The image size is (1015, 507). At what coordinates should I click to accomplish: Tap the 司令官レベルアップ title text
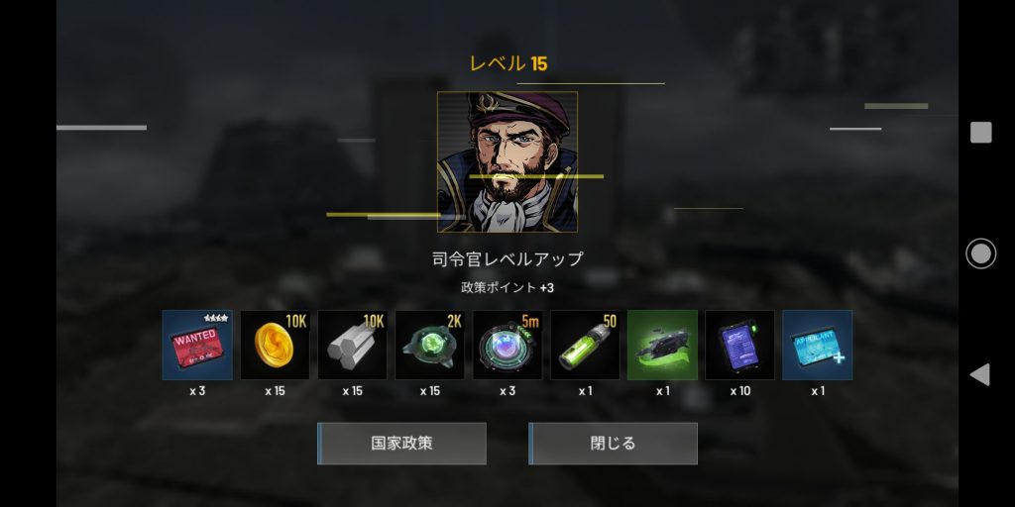[507, 259]
